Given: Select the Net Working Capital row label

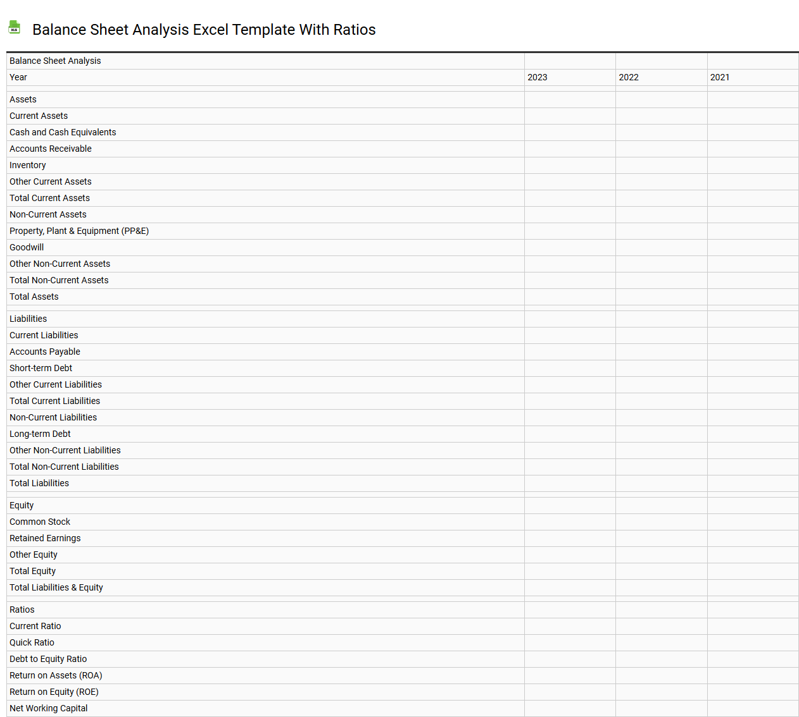Looking at the screenshot, I should click(x=48, y=708).
